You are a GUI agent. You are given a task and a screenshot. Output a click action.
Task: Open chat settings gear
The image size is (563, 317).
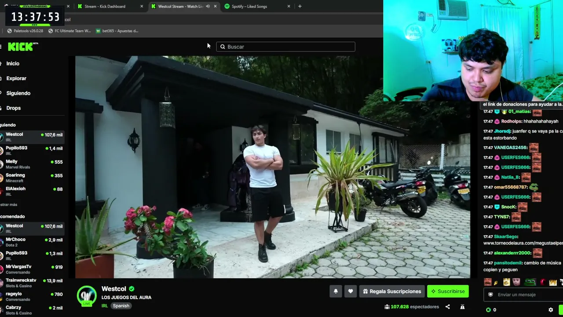coord(551,310)
